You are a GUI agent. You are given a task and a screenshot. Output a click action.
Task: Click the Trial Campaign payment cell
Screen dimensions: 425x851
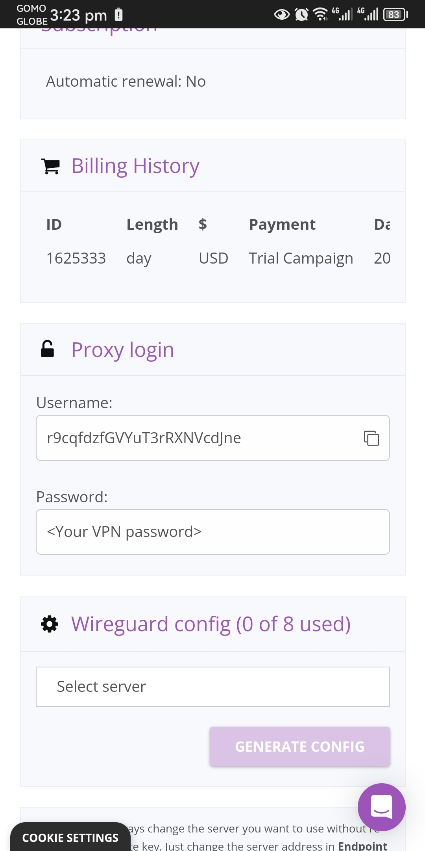(x=301, y=259)
